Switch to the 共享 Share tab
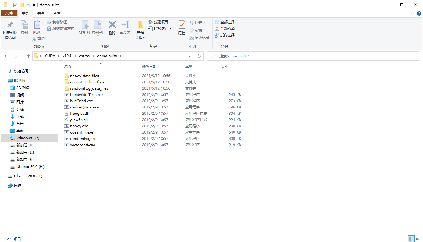This screenshot has height=242, width=423. tap(41, 13)
